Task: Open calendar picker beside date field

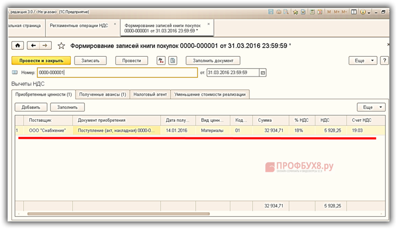Action: click(x=263, y=73)
